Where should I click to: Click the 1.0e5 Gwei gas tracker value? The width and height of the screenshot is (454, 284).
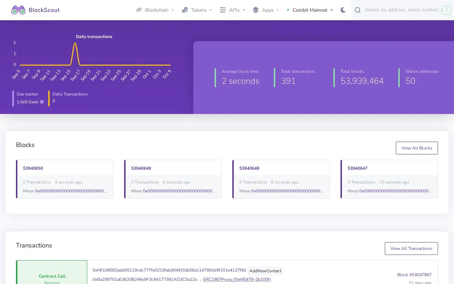click(x=27, y=102)
